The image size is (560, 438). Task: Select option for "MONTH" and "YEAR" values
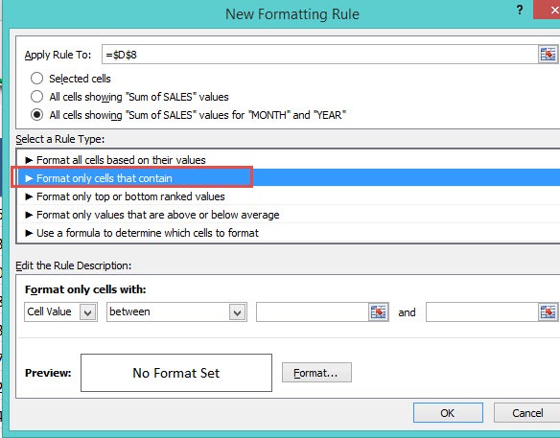pos(36,115)
